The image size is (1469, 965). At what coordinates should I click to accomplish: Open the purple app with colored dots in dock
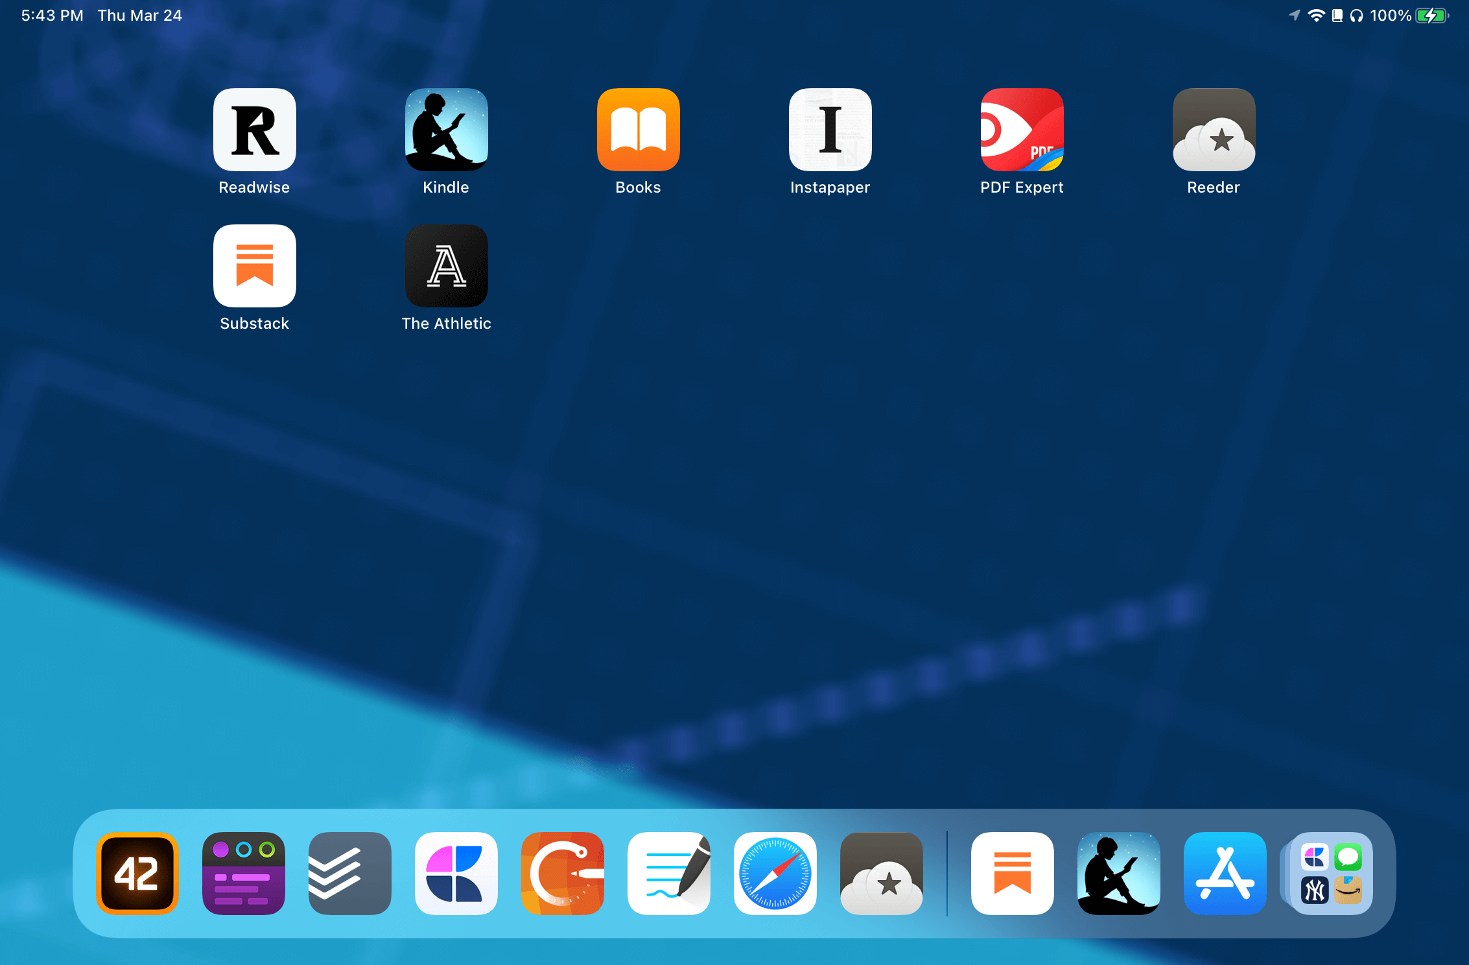coord(244,874)
